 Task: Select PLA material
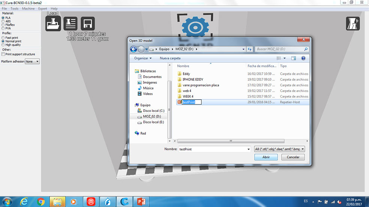pos(3,18)
